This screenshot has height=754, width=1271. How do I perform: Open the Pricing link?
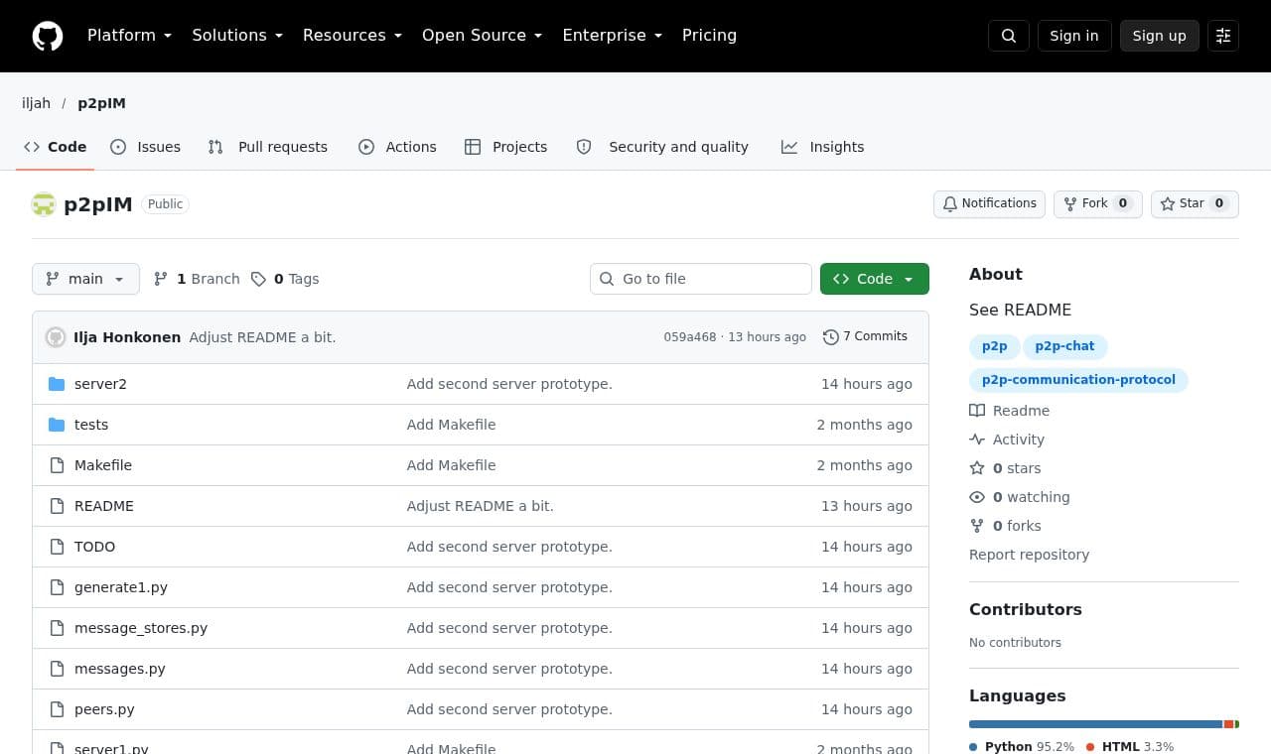point(709,36)
